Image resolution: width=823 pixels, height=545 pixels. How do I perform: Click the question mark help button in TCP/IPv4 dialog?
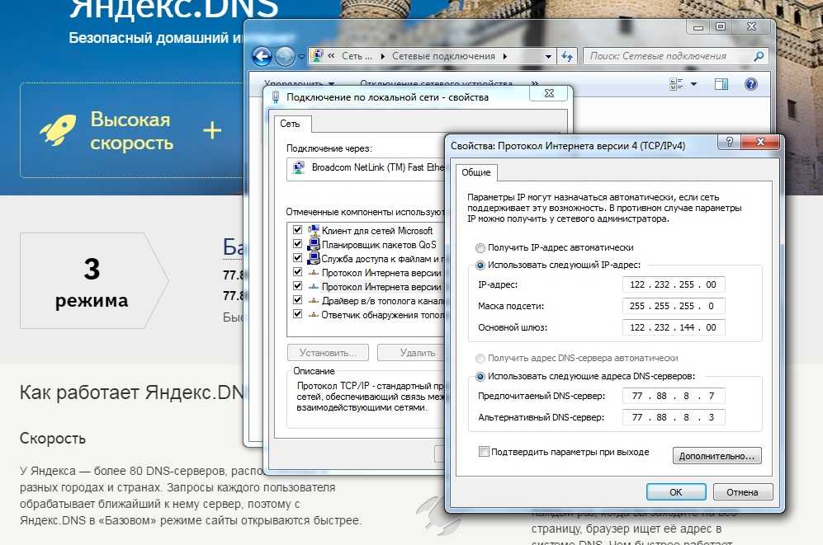pos(729,142)
